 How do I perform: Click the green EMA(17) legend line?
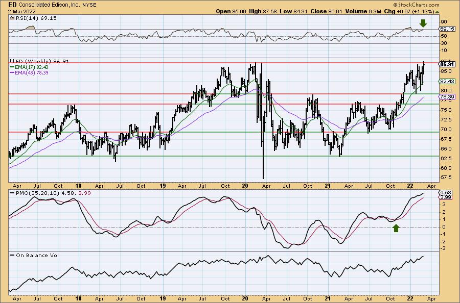click(x=12, y=67)
